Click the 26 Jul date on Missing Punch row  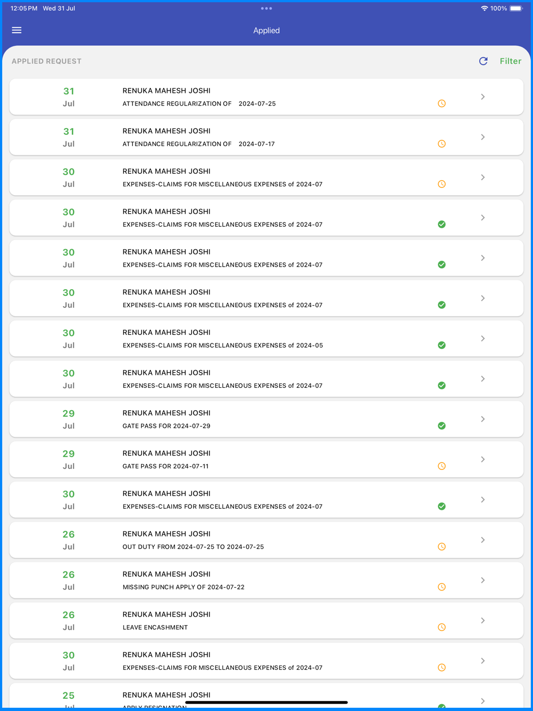(69, 580)
